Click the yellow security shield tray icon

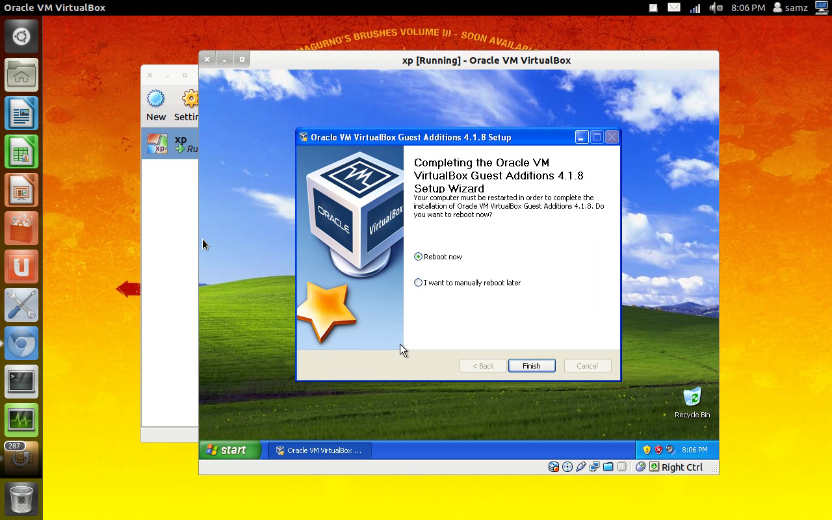(x=647, y=450)
